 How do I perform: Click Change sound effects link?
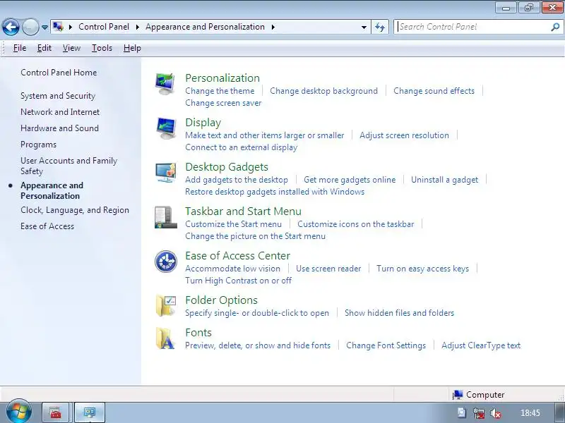pyautogui.click(x=434, y=91)
